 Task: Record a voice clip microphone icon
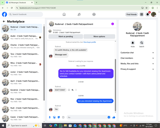coord(50,117)
